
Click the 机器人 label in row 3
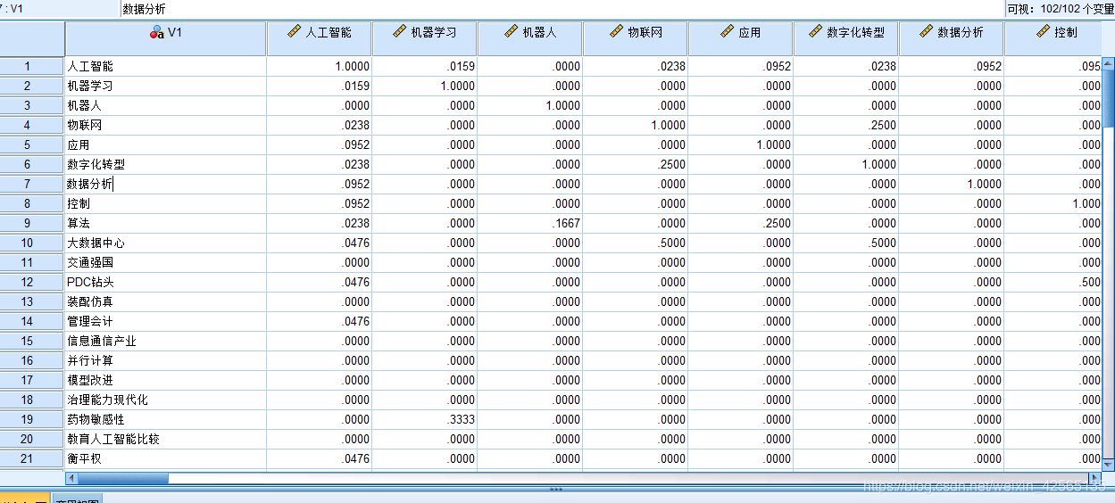pyautogui.click(x=85, y=105)
